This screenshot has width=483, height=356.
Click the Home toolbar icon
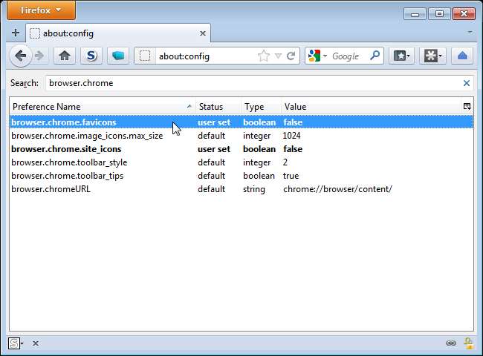click(x=65, y=56)
